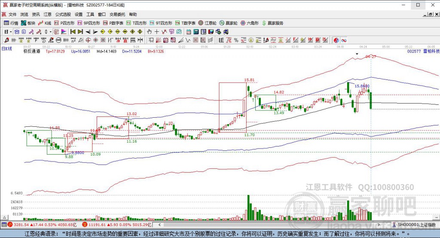The height and width of the screenshot is (238, 440).
Task: Click the 002577 雷柏科技 stock label
Action: 423,52
